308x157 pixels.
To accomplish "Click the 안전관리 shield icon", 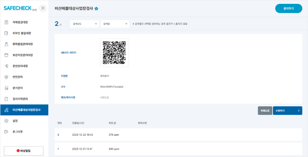I will click(6, 77).
